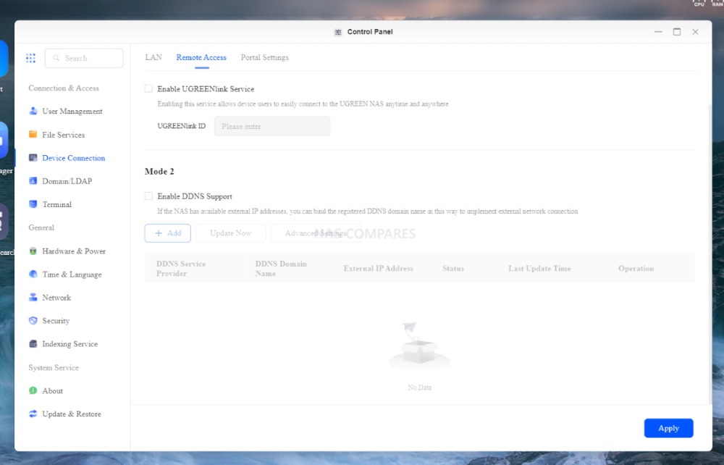
Task: Switch to the LAN tab
Action: pos(153,58)
